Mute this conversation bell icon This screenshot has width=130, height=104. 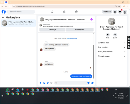[x=108, y=35]
